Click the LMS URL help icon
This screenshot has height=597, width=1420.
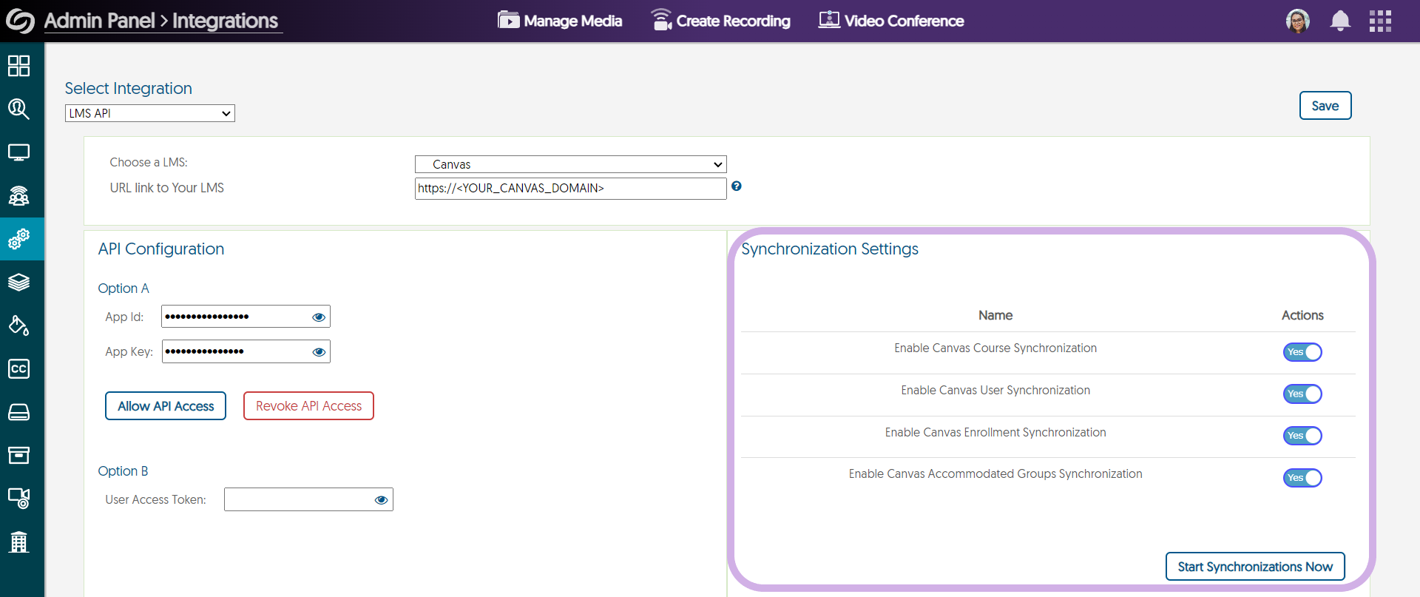[737, 186]
